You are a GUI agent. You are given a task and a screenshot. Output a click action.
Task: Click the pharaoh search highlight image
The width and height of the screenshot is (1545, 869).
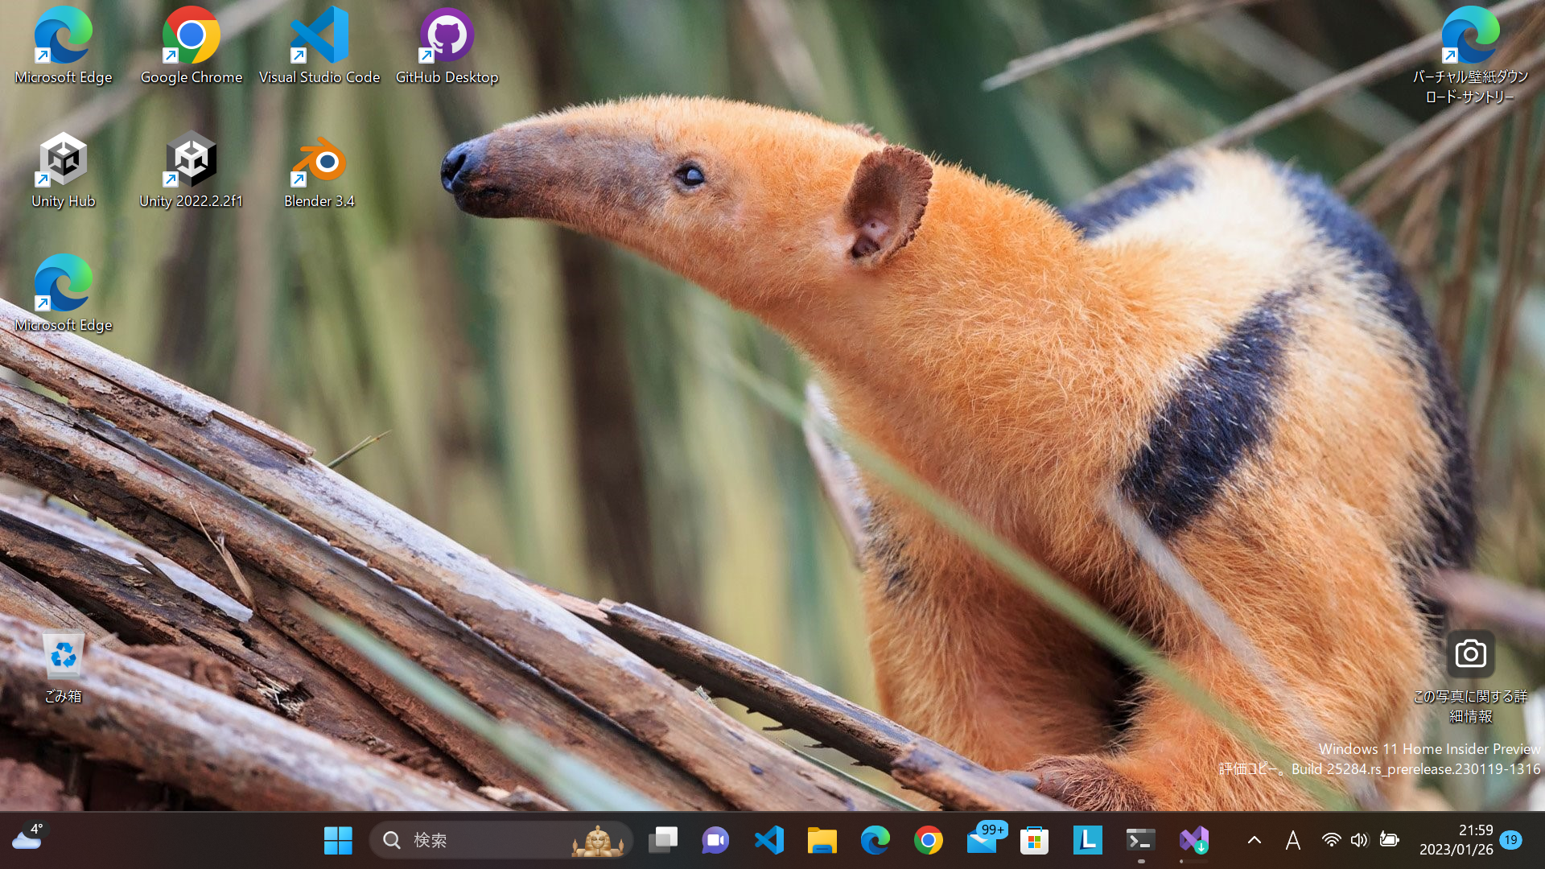pos(597,841)
